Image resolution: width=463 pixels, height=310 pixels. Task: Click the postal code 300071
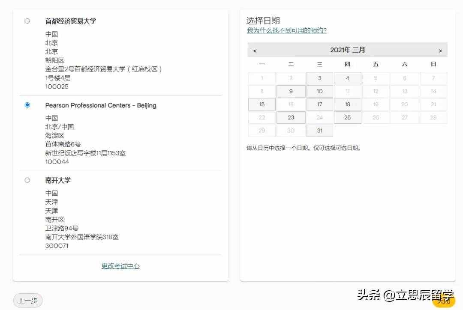pyautogui.click(x=57, y=246)
